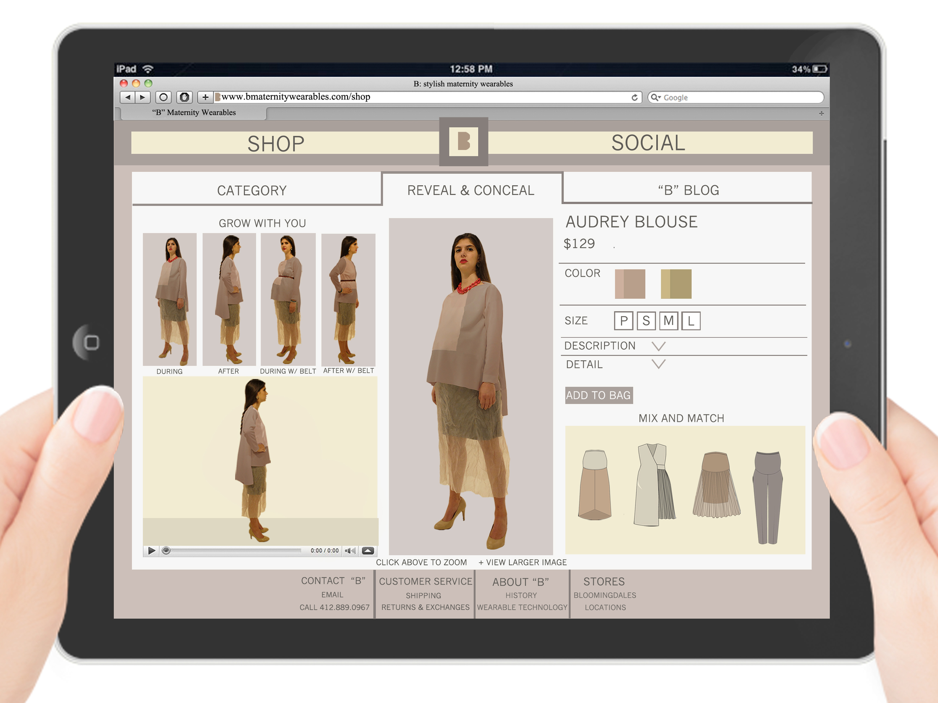The height and width of the screenshot is (703, 938).
Task: Tap the iPad home button
Action: click(91, 342)
